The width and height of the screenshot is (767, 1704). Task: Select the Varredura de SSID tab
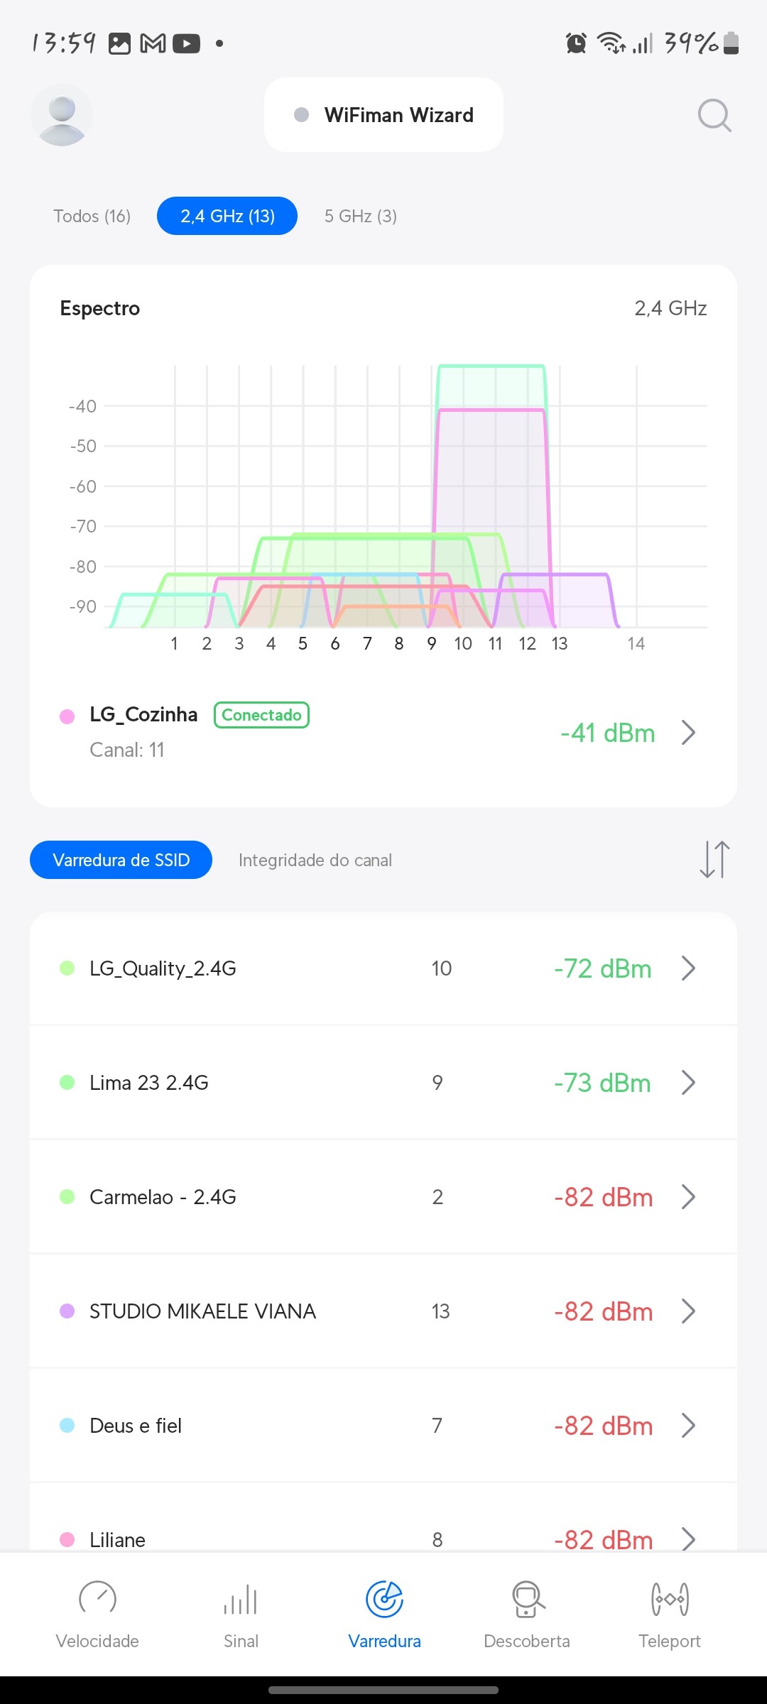tap(121, 860)
